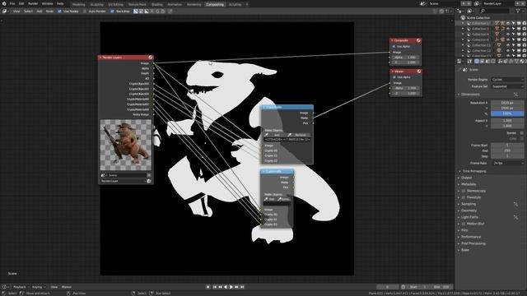The height and width of the screenshot is (296, 527).
Task: Open the Tool properties tab icon
Action: 469,61
